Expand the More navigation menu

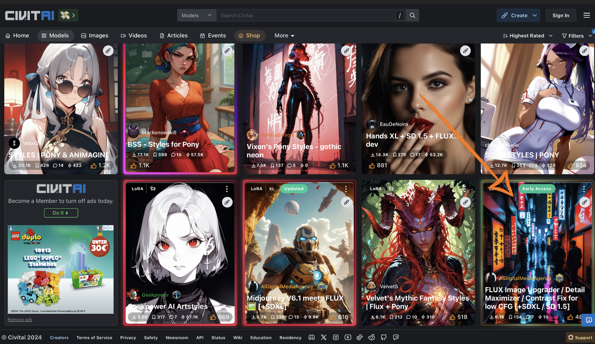point(284,36)
